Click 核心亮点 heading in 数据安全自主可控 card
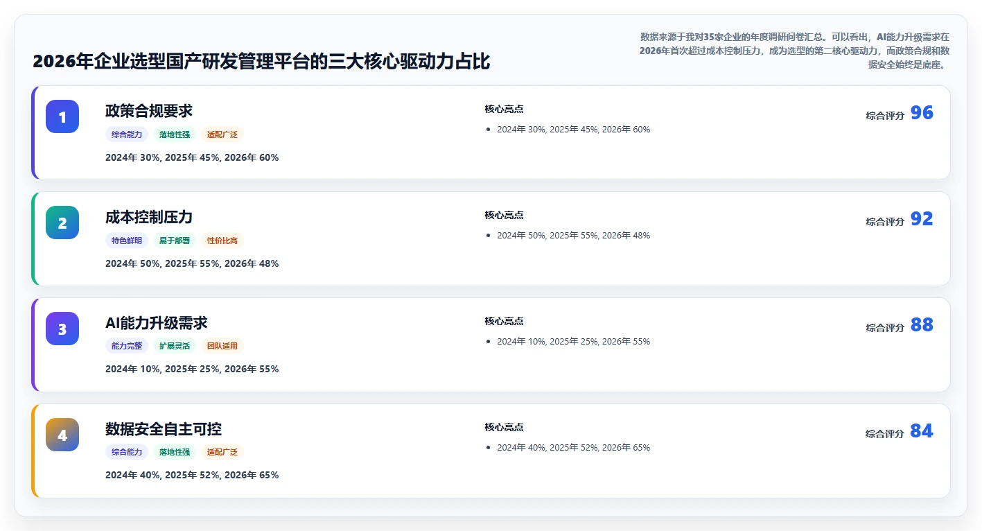This screenshot has height=531, width=982. click(504, 427)
